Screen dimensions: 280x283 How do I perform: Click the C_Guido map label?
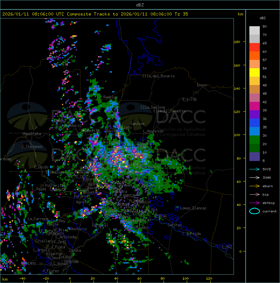click(41, 167)
